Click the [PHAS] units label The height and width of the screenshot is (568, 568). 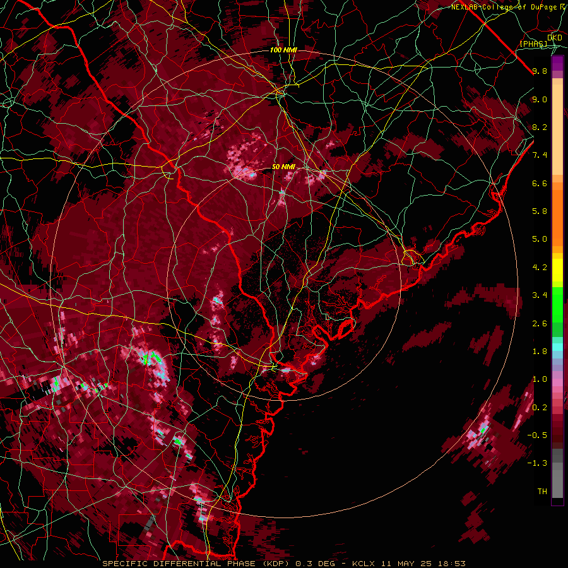(x=533, y=44)
